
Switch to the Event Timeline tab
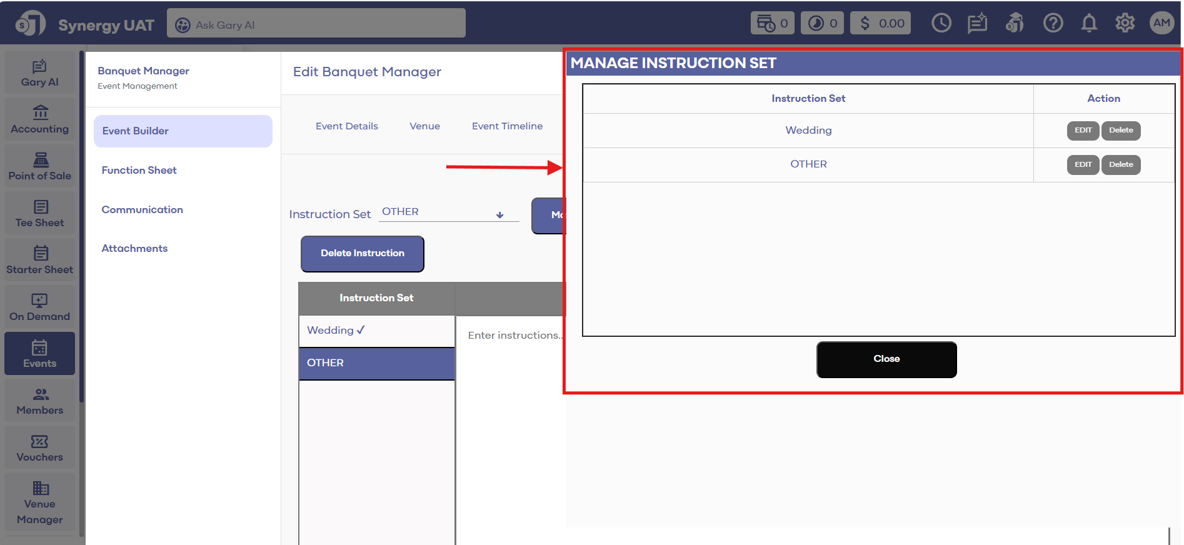coord(507,126)
